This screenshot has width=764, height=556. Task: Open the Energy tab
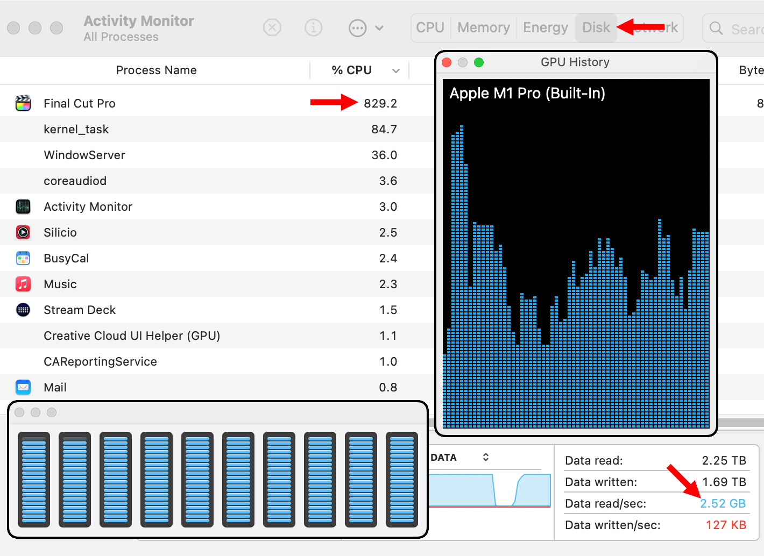coord(545,28)
